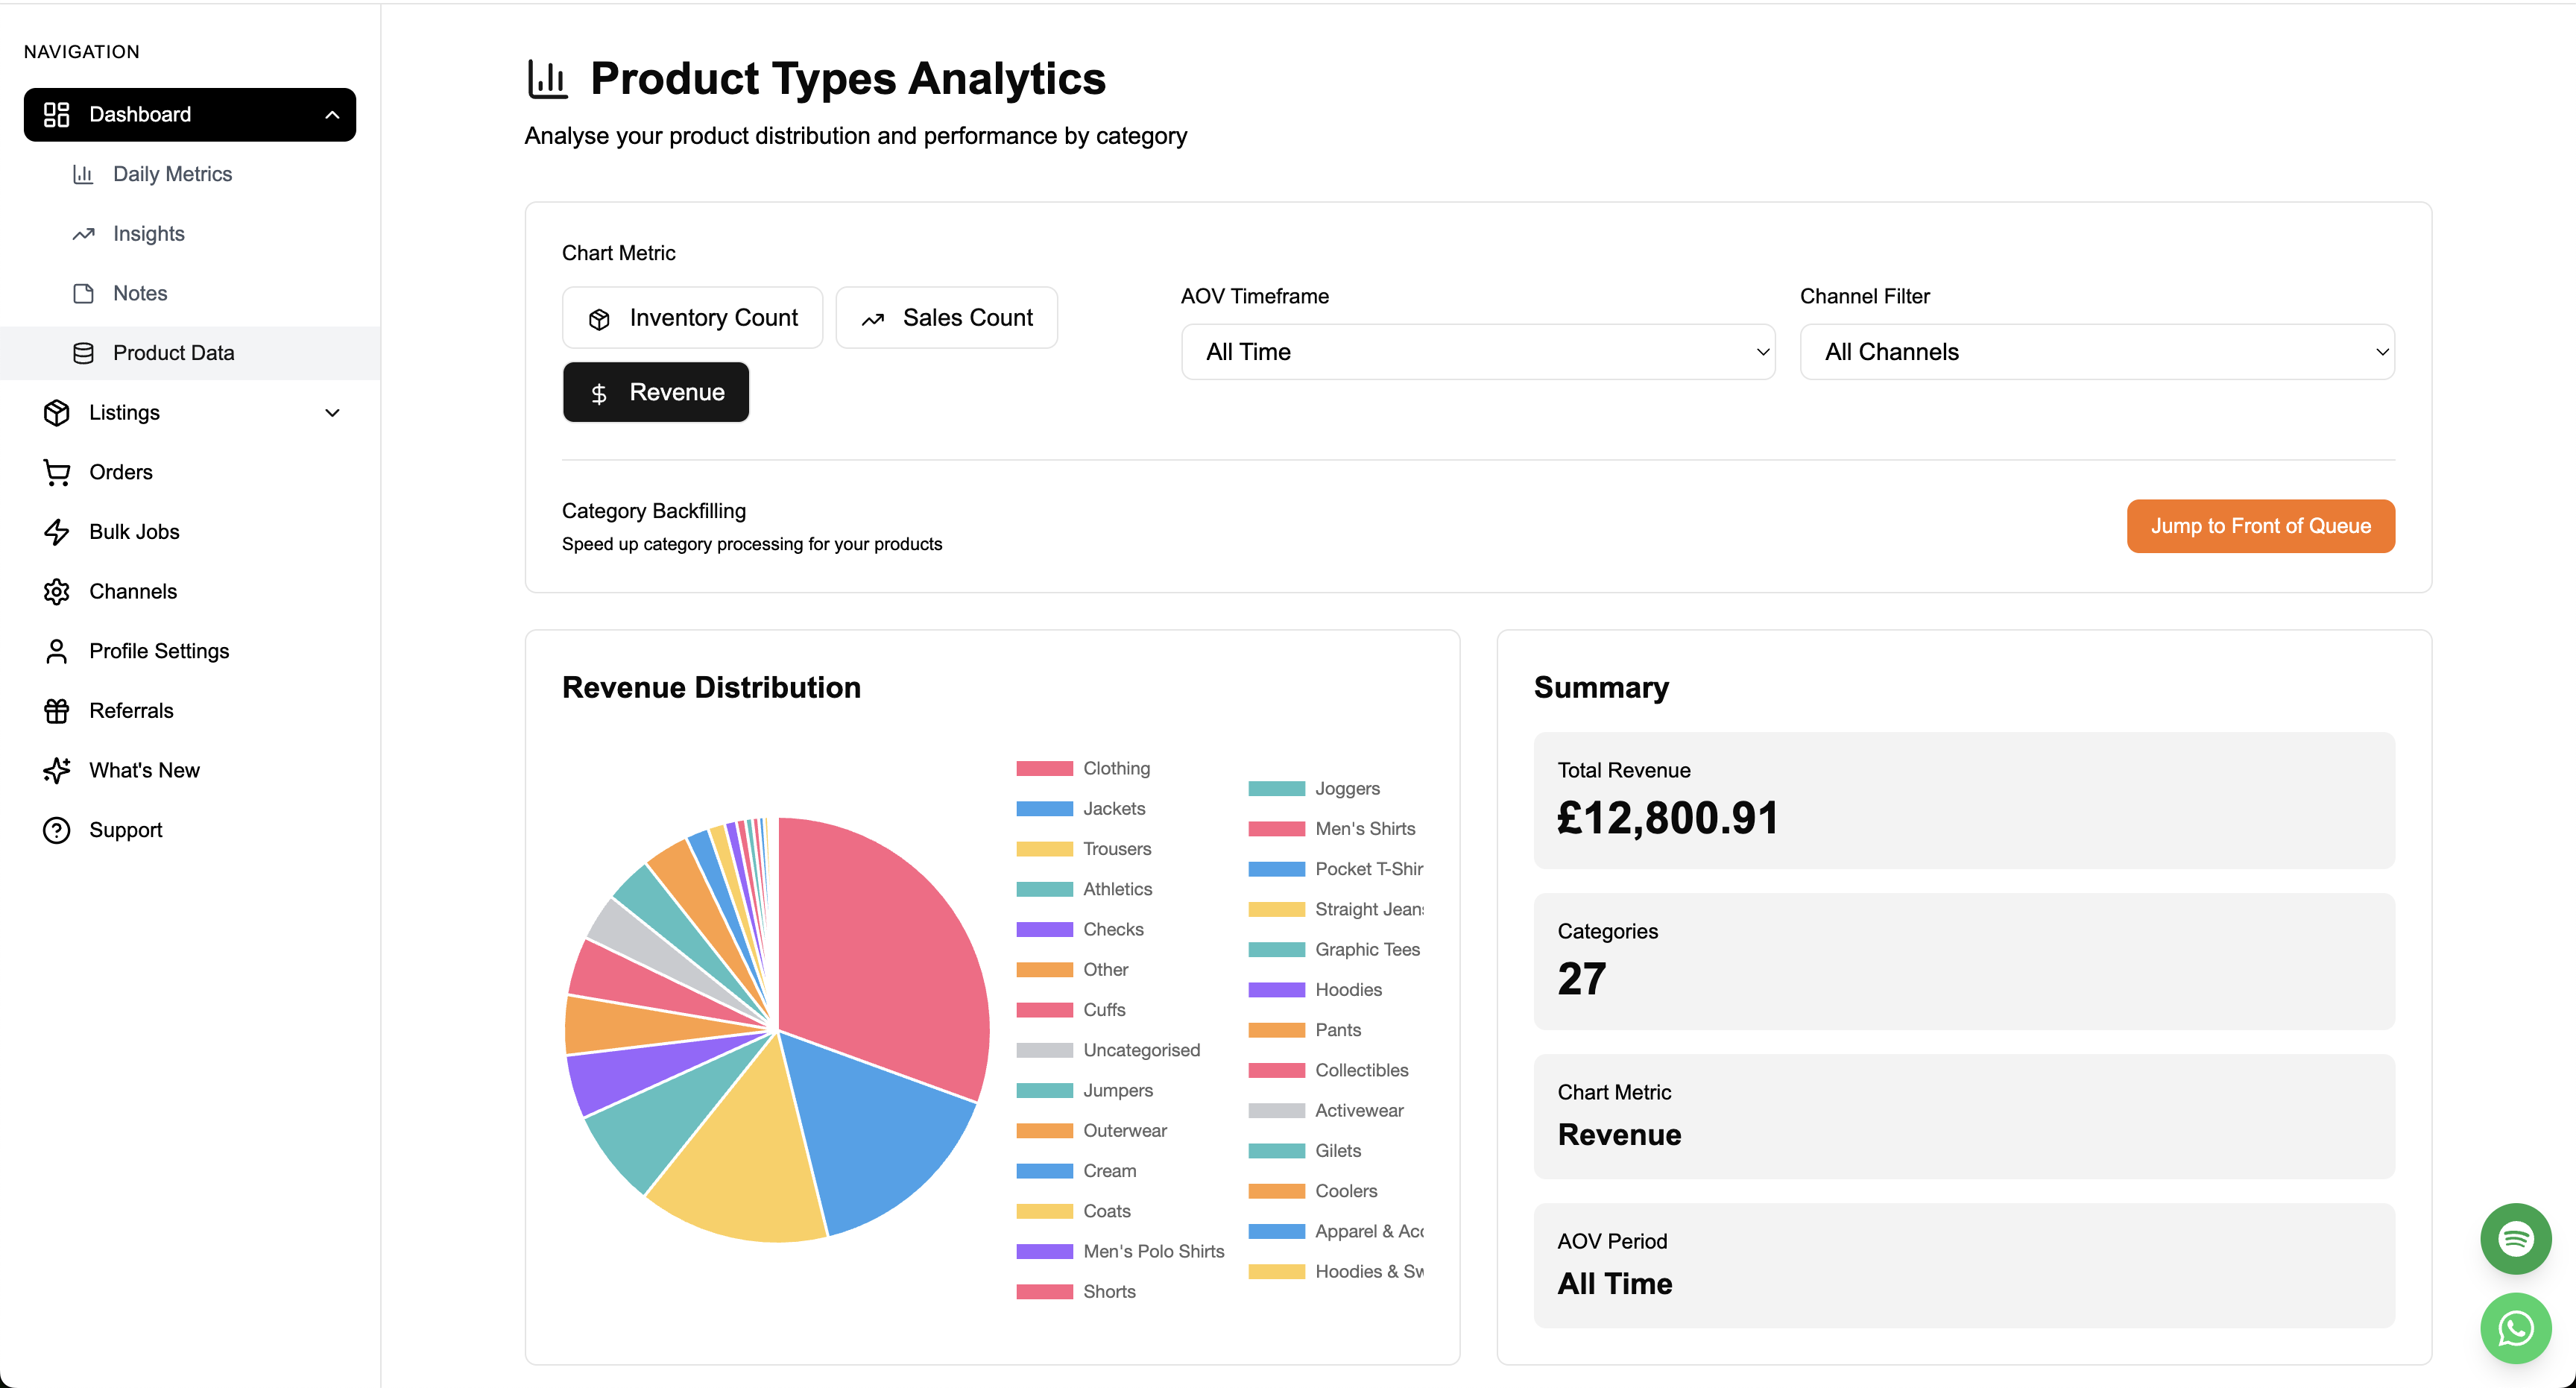The image size is (2576, 1388).
Task: Click the Orders shopping cart icon
Action: (57, 472)
